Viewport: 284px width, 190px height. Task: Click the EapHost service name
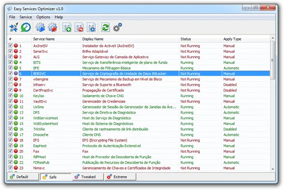(40, 146)
